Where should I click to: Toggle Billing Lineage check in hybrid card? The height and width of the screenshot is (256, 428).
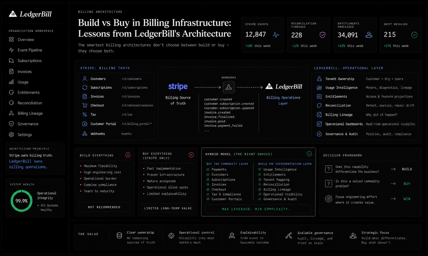pos(260,189)
